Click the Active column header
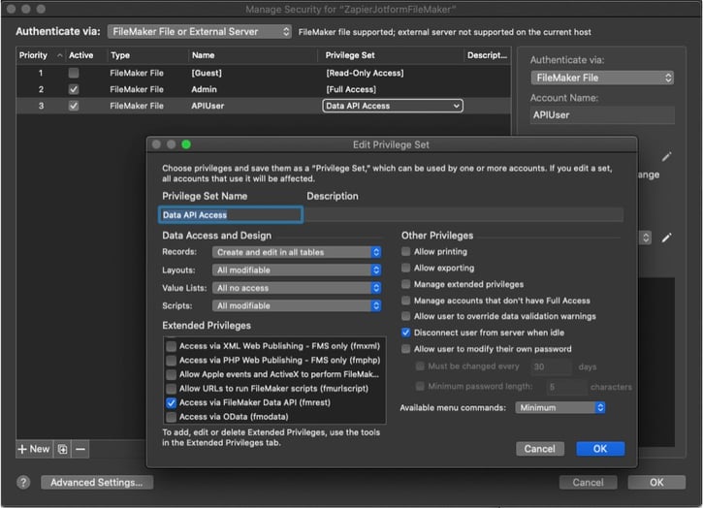The height and width of the screenshot is (508, 703). (x=81, y=55)
